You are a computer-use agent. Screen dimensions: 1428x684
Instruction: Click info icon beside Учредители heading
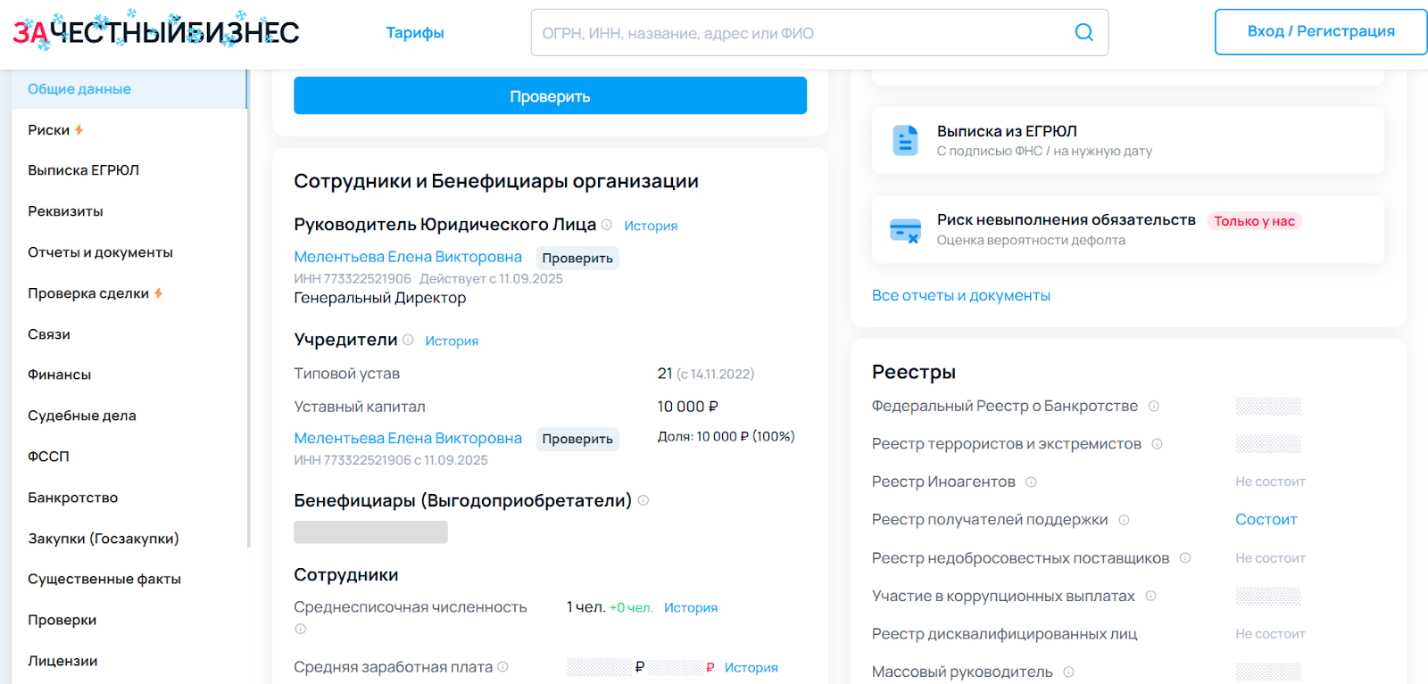point(408,340)
